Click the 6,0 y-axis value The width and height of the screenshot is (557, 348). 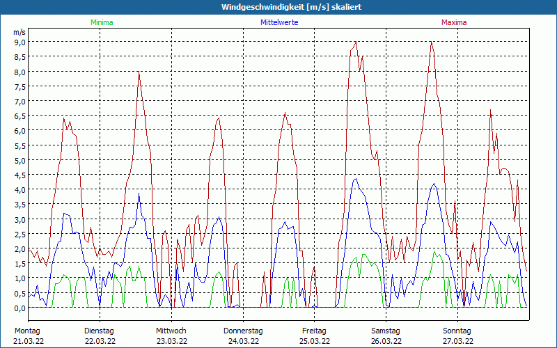click(19, 131)
